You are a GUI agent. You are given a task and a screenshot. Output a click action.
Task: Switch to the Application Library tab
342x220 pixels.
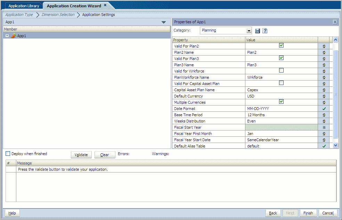[x=24, y=6]
